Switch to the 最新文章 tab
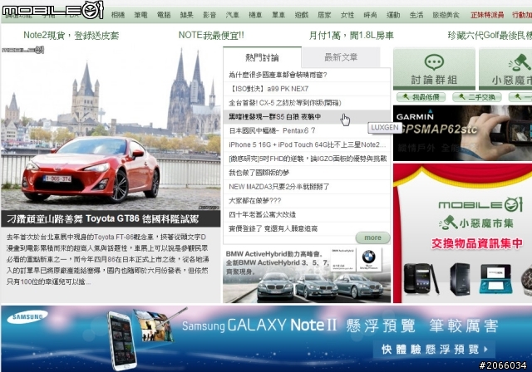Image resolution: width=532 pixels, height=372 pixels. pos(341,57)
